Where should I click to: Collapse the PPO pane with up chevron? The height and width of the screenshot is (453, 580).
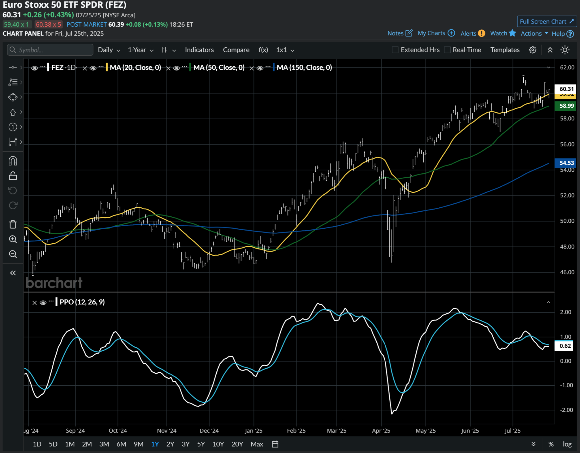548,302
